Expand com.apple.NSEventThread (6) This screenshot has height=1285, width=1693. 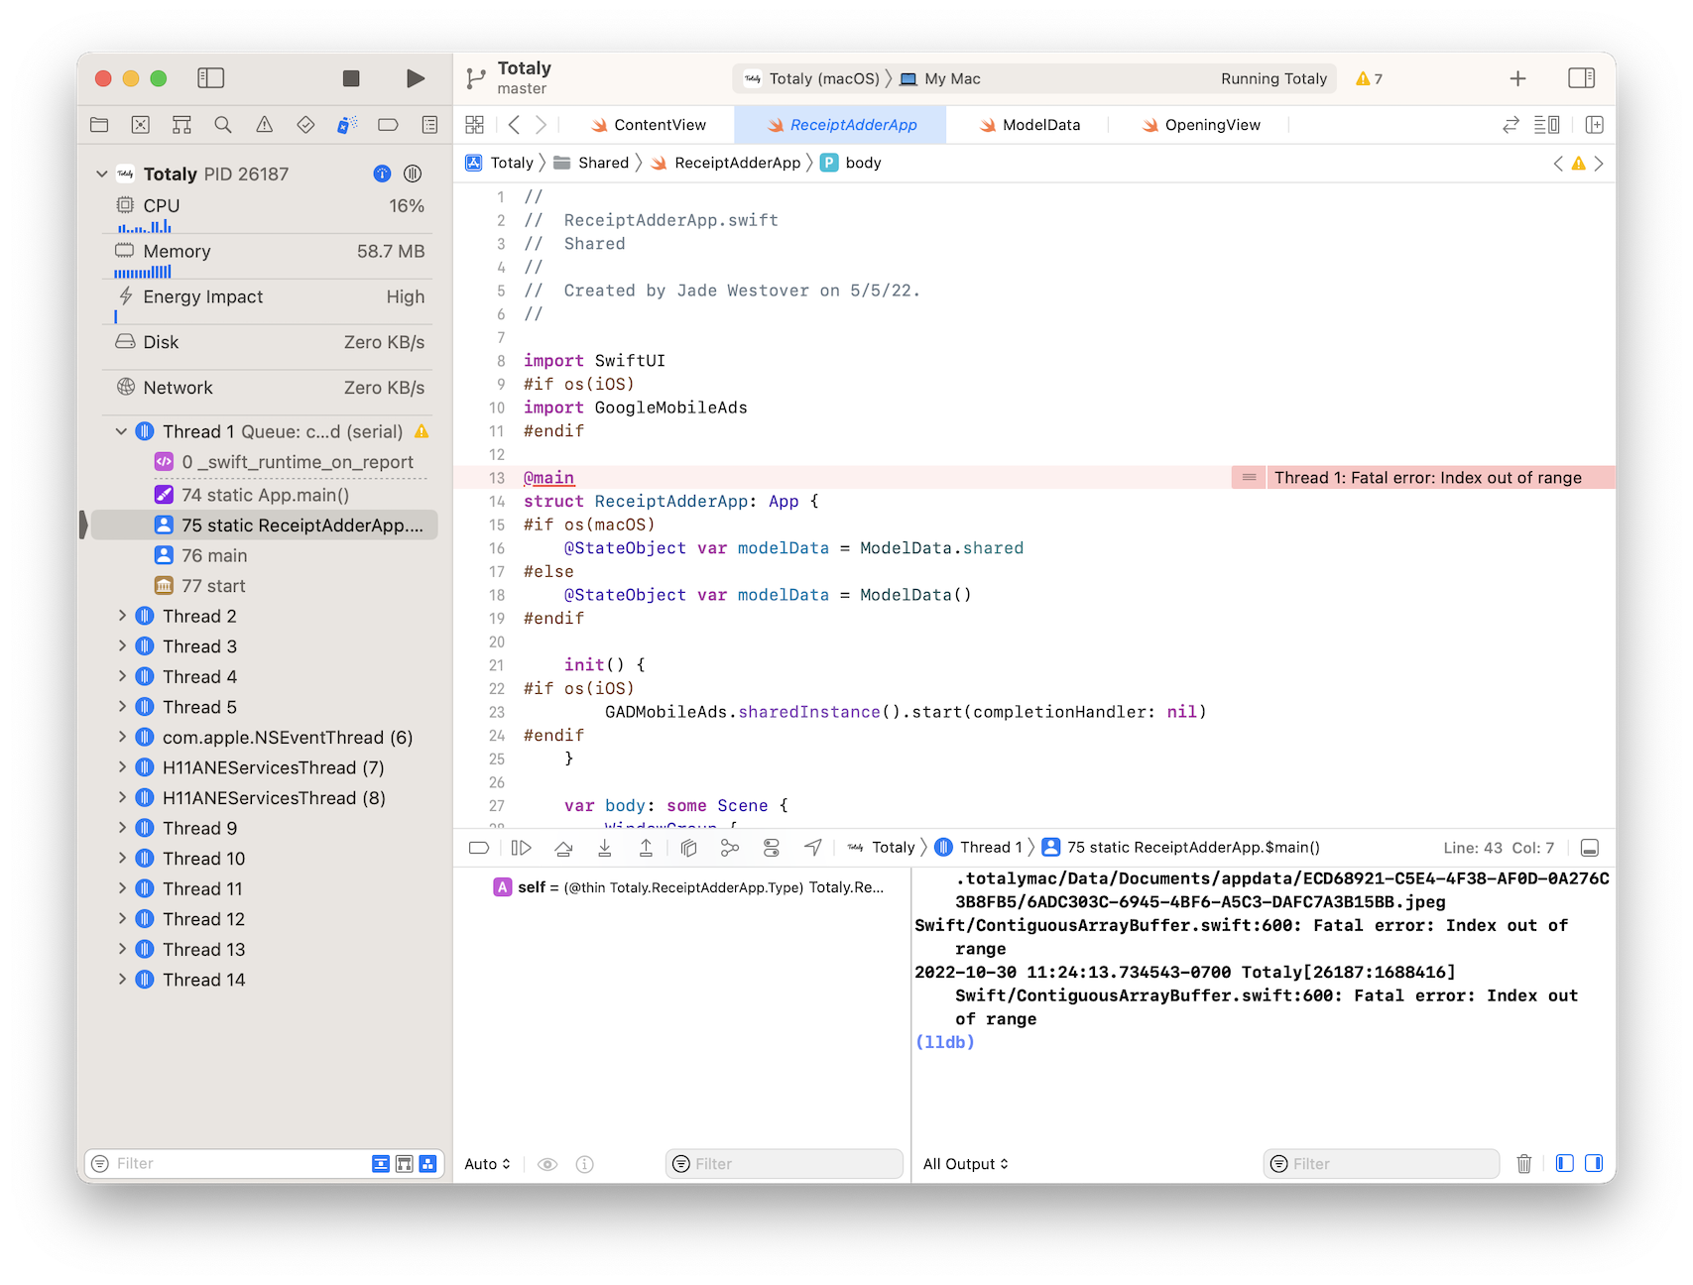point(122,738)
